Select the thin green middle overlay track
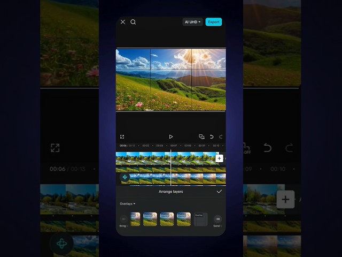This screenshot has height=257, width=342. click(171, 170)
